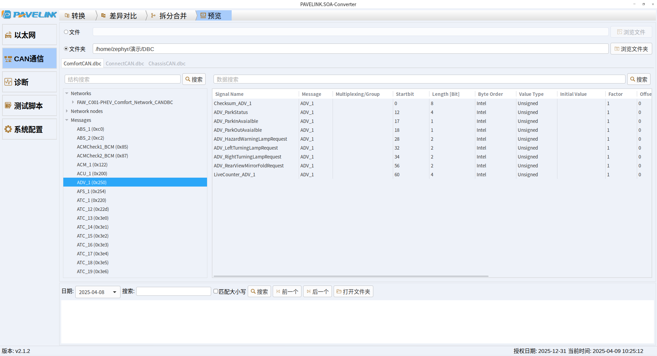Click the empty file path field
Image resolution: width=657 pixels, height=356 pixels.
point(350,32)
